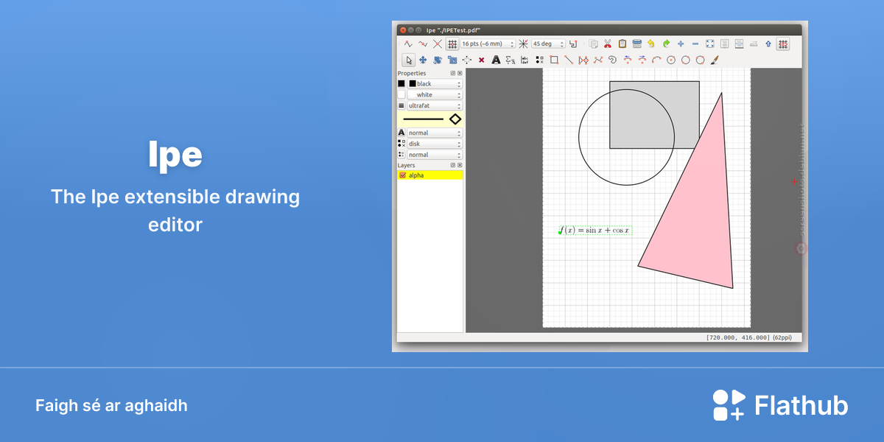Image resolution: width=884 pixels, height=442 pixels.
Task: Toggle snap to grid button
Action: click(x=452, y=44)
